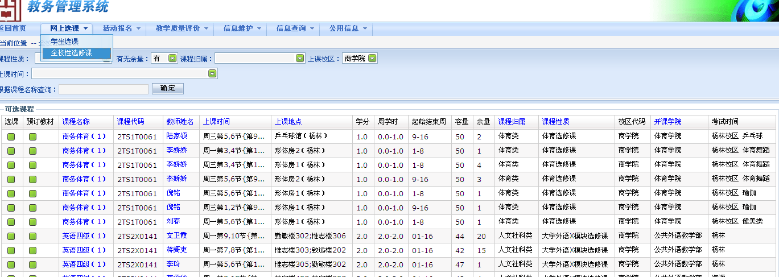Click 预订教材 green icon in 倪铭 周三第1,2节 row
This screenshot has height=277, width=779.
pos(33,208)
